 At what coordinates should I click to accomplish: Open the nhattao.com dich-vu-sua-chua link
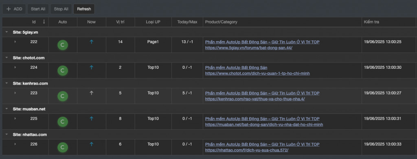point(247,150)
